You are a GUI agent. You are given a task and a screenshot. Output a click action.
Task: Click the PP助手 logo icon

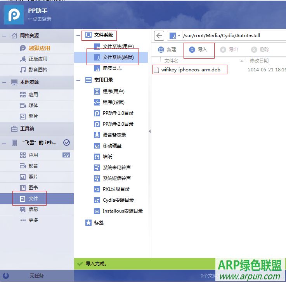(x=14, y=15)
